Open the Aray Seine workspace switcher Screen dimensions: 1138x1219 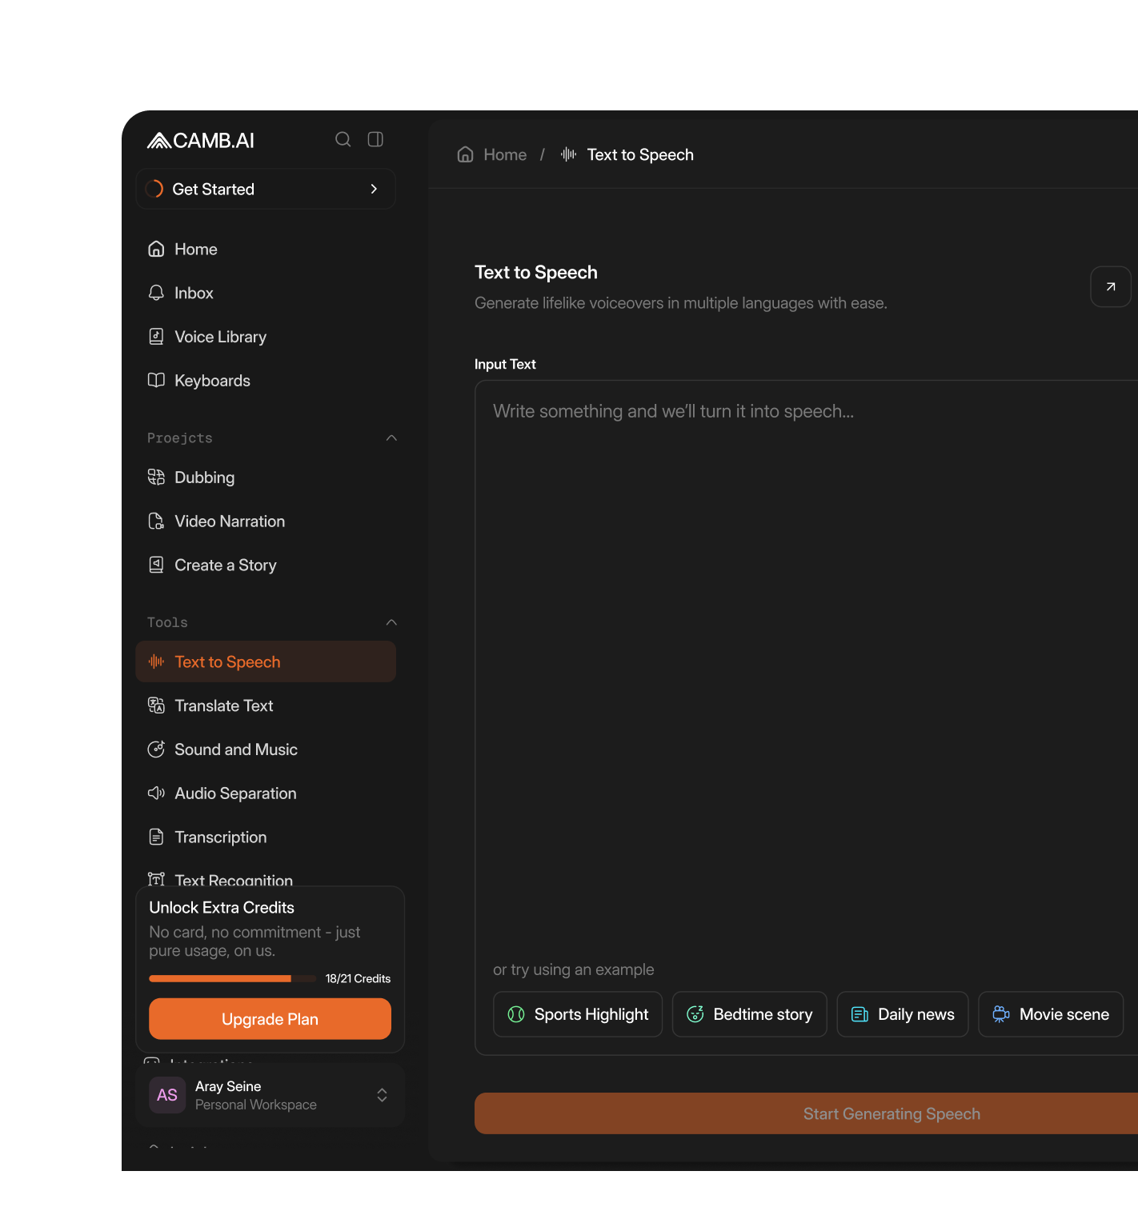tap(270, 1095)
